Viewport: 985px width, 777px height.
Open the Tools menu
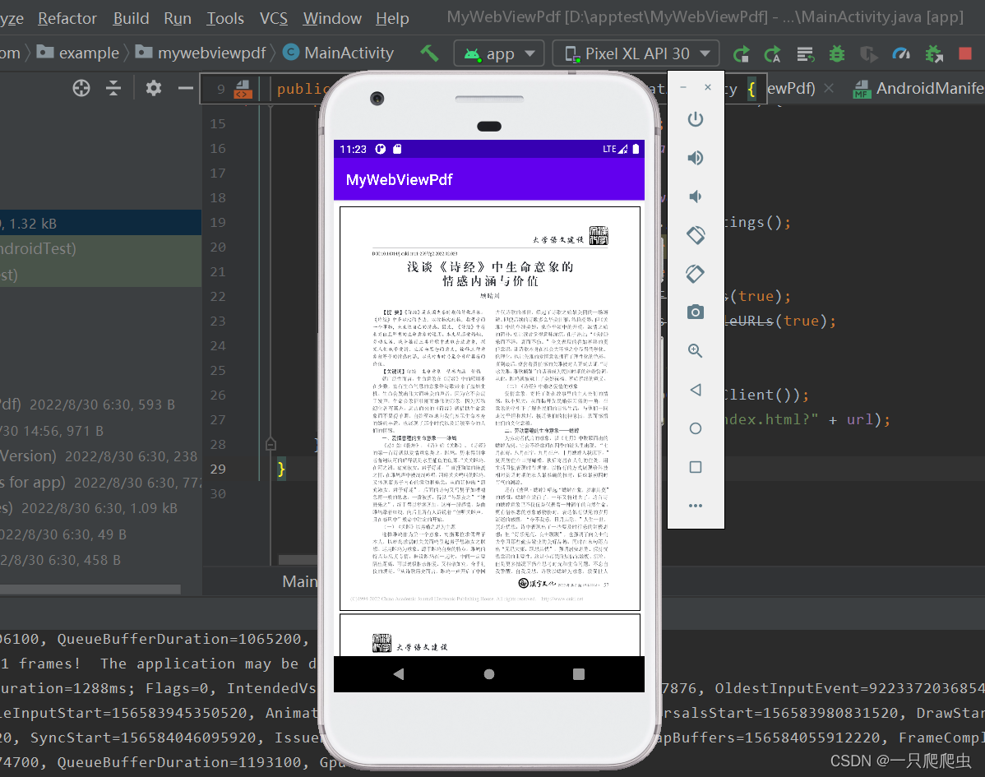tap(225, 18)
